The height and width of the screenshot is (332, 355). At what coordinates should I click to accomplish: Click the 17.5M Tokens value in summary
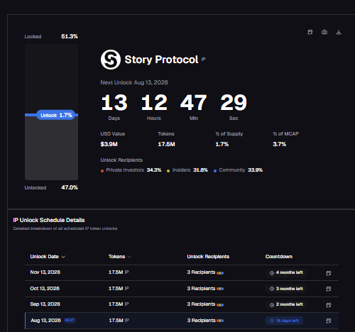point(166,144)
